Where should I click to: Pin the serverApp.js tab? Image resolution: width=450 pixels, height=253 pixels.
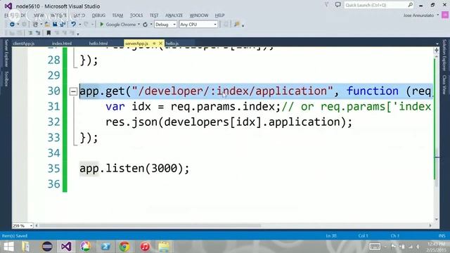[154, 44]
